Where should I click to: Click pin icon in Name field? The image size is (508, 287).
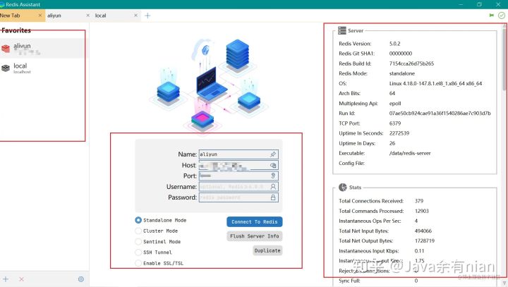coord(273,154)
